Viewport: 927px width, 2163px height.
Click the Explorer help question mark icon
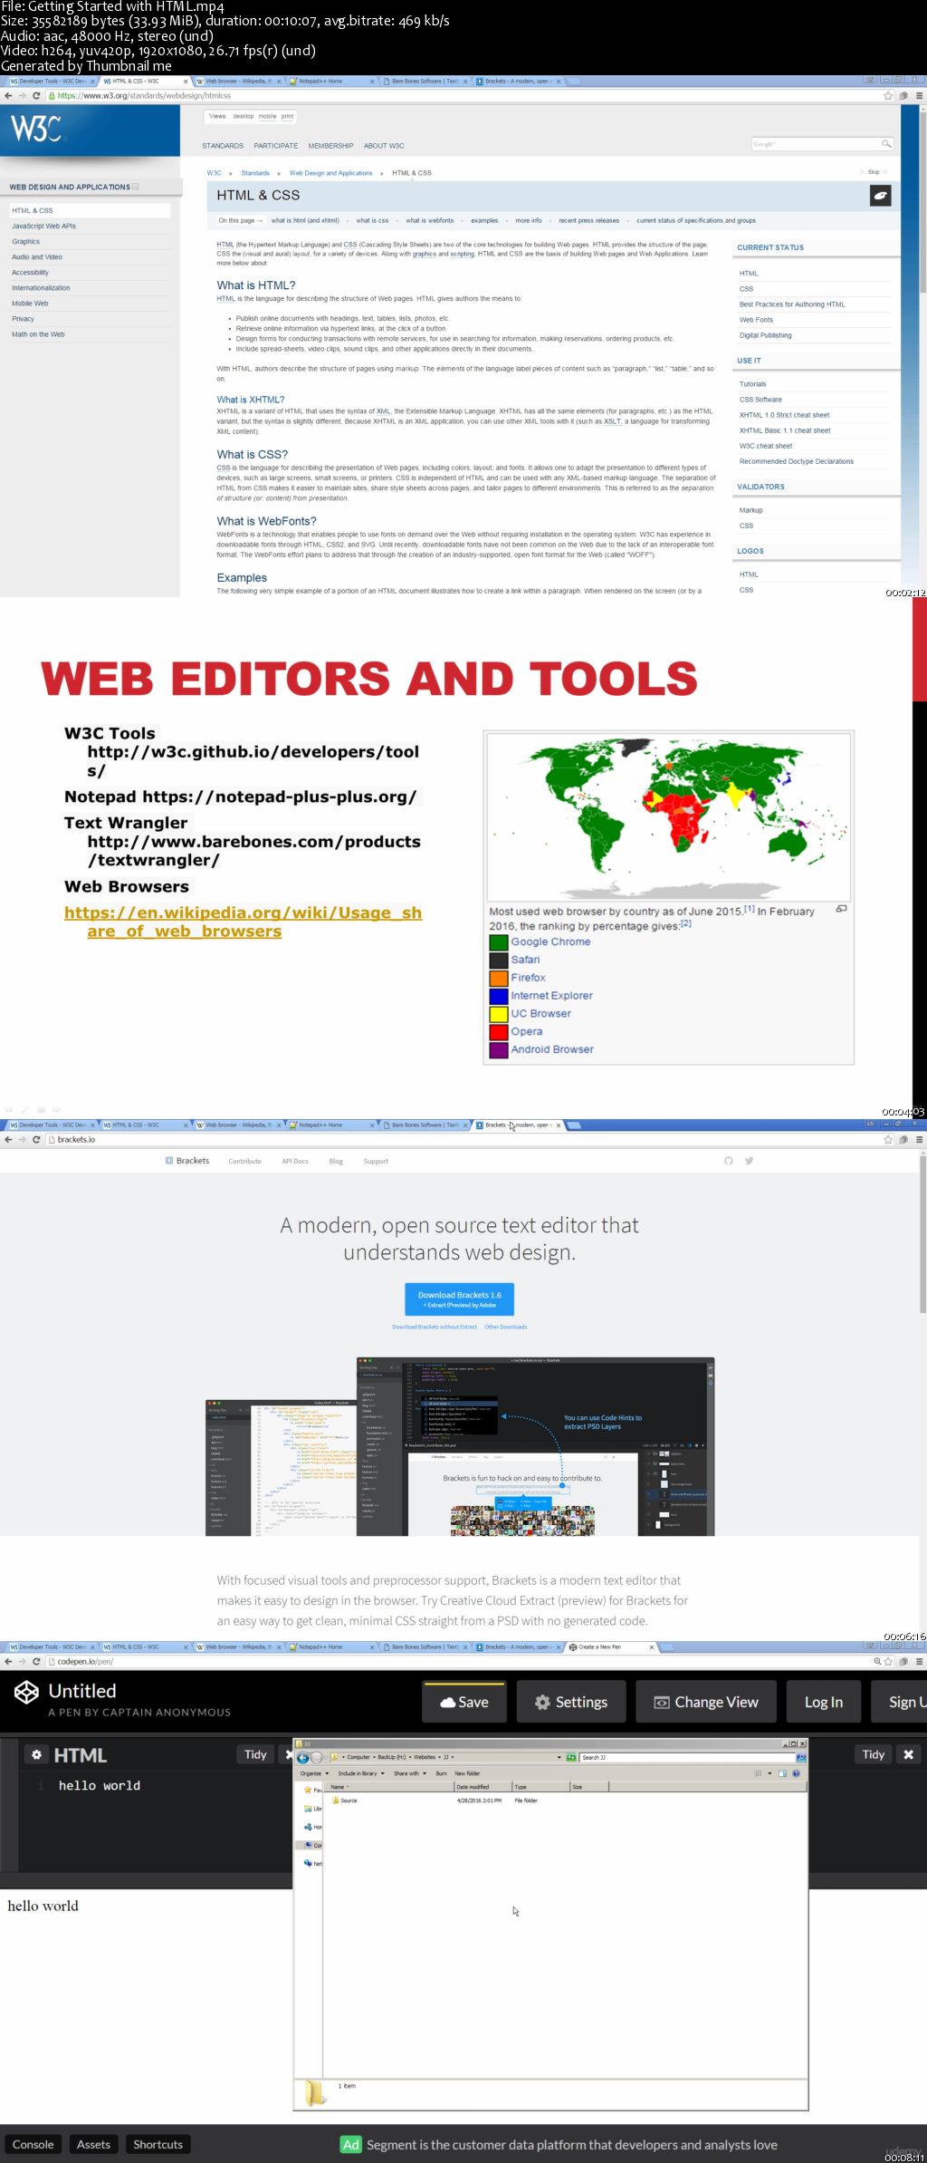point(796,1773)
